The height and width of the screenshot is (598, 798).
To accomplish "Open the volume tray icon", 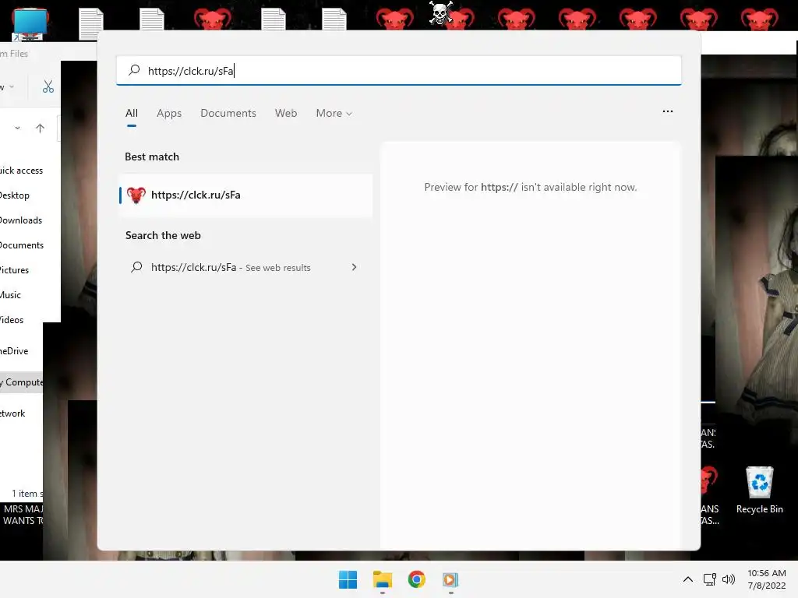I will point(729,579).
